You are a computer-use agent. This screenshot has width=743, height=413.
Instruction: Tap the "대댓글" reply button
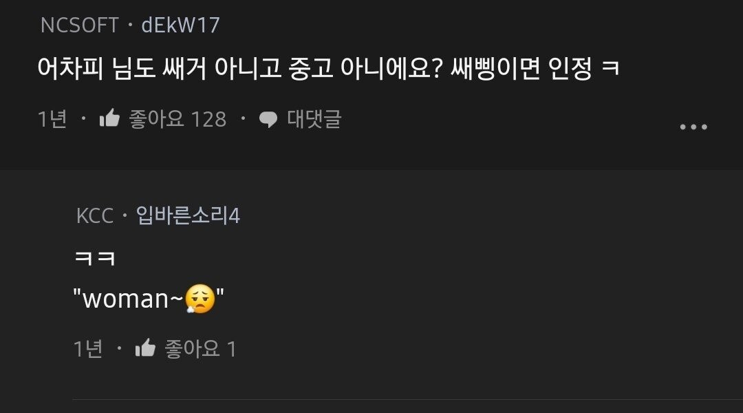pos(314,119)
